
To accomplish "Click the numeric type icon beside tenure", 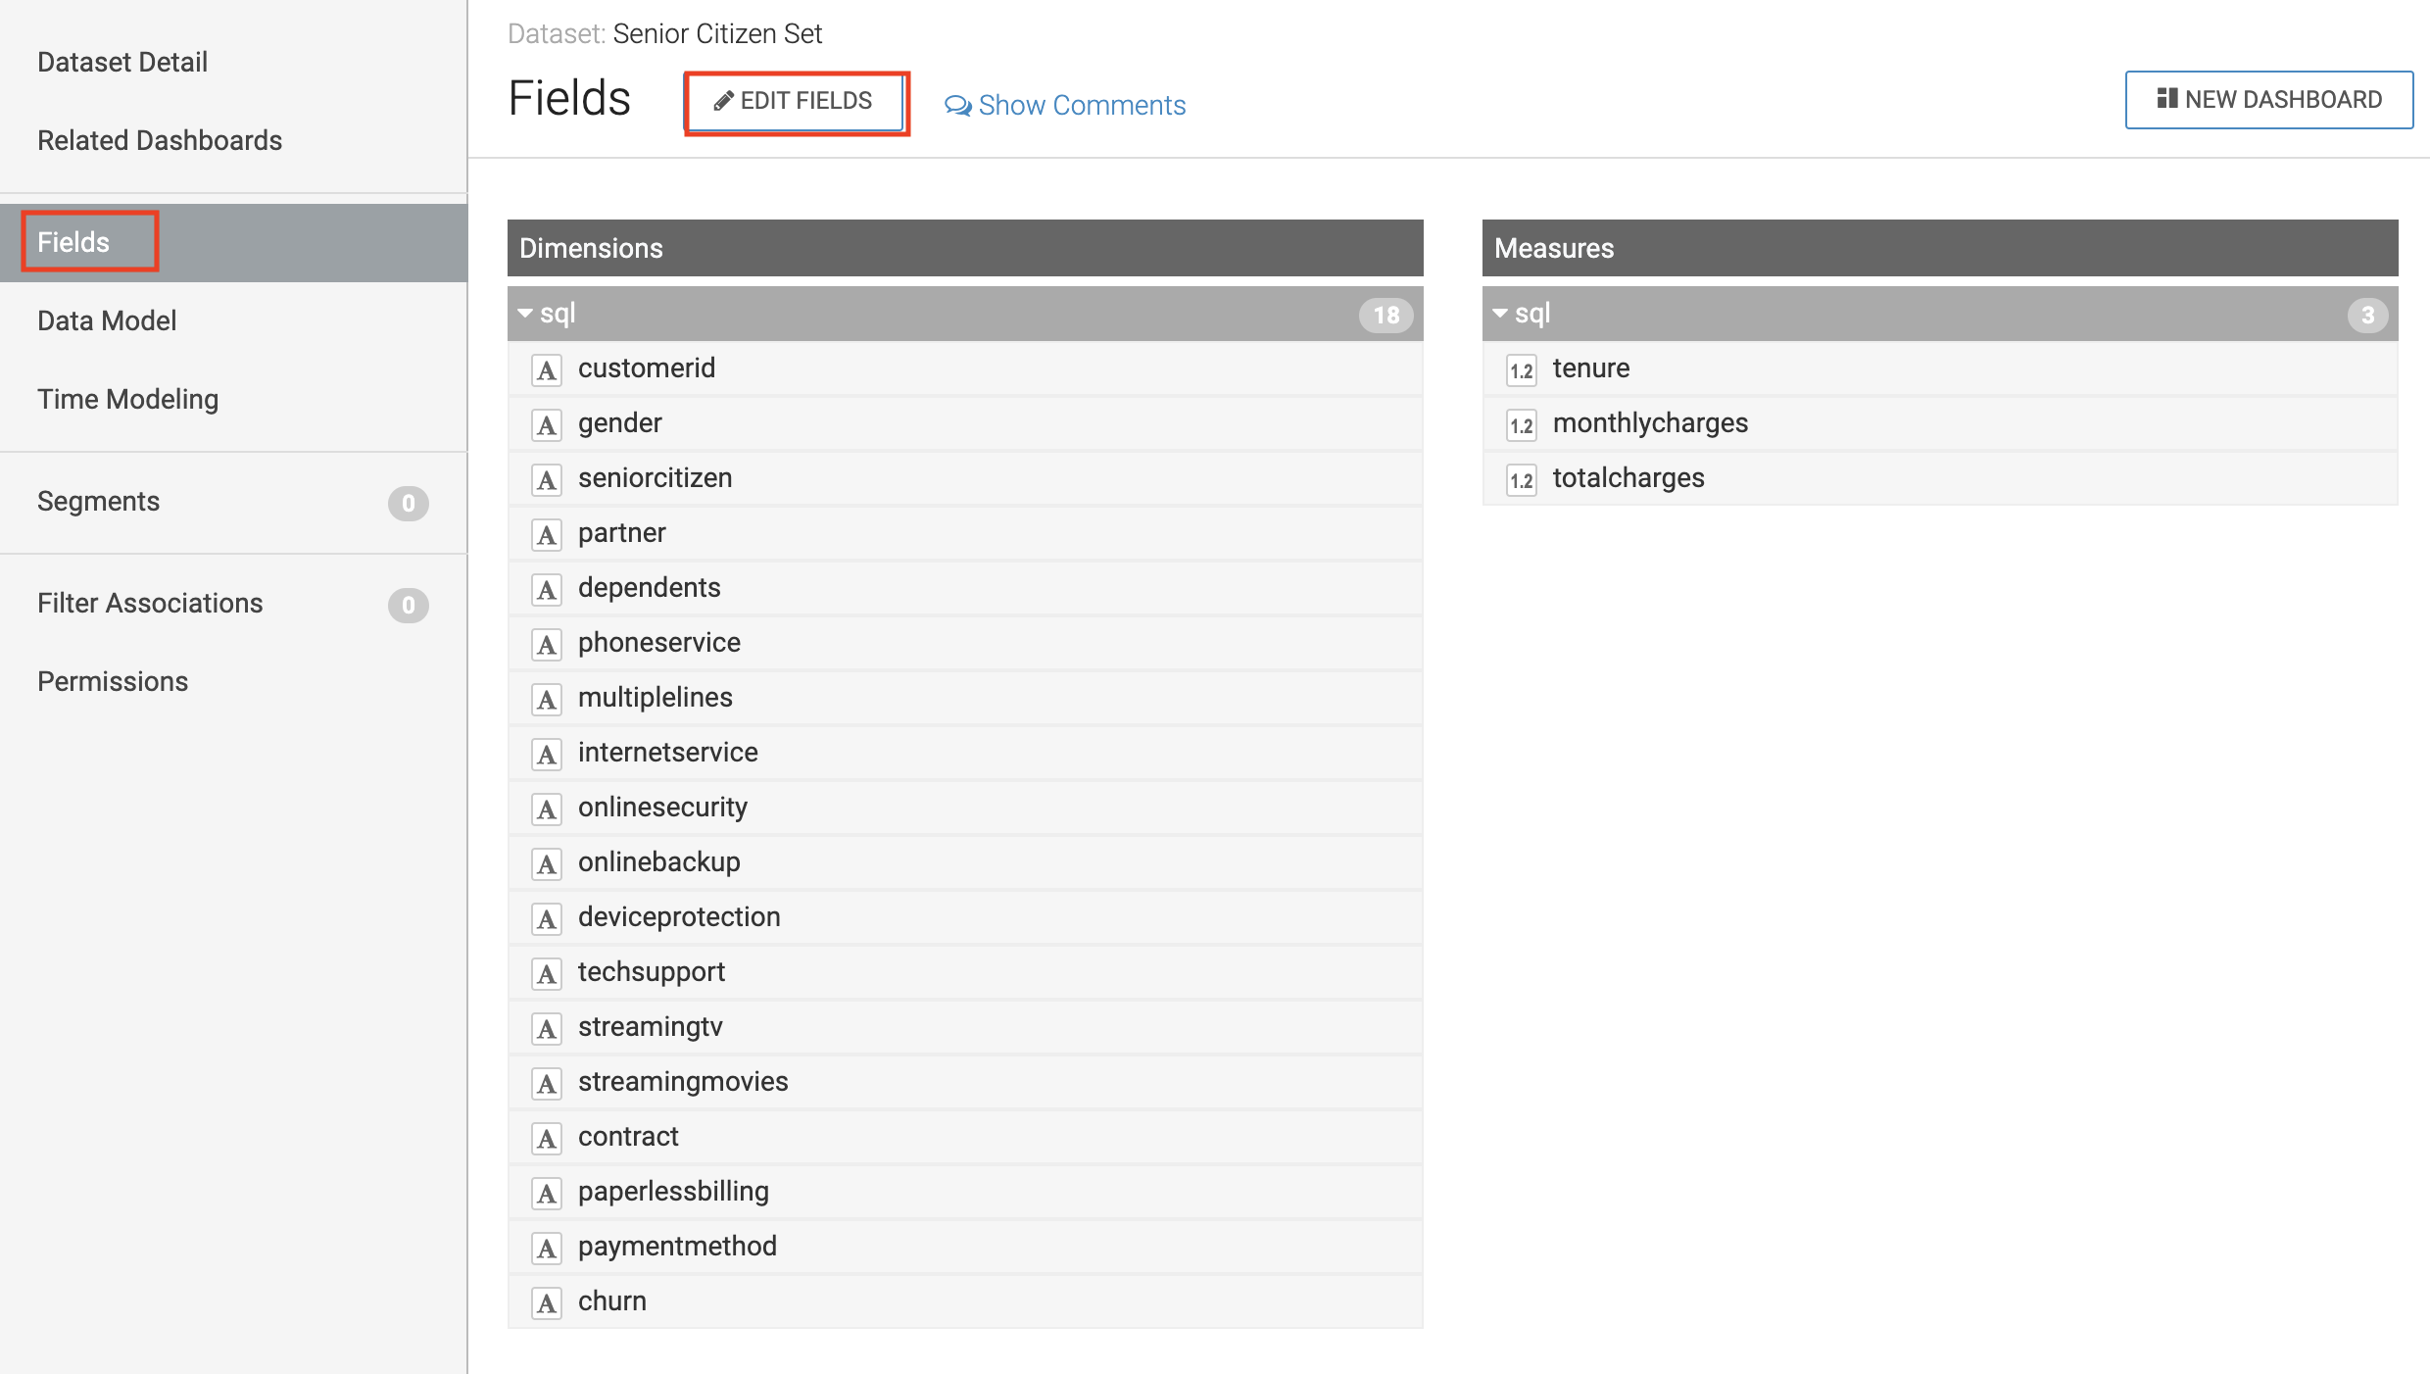I will click(1521, 369).
